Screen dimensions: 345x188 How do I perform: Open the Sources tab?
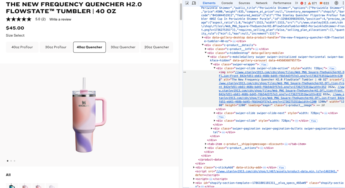coord(244,3)
